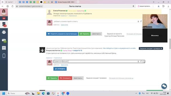Accept Vladislav Kaptan's answer with 'Принять'
171x96 pixels.
coord(52,78)
